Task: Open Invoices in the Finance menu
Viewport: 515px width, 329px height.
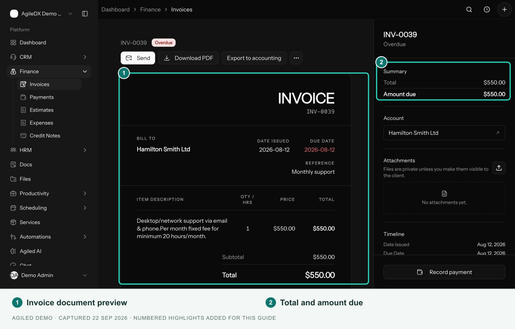Action: (49, 84)
